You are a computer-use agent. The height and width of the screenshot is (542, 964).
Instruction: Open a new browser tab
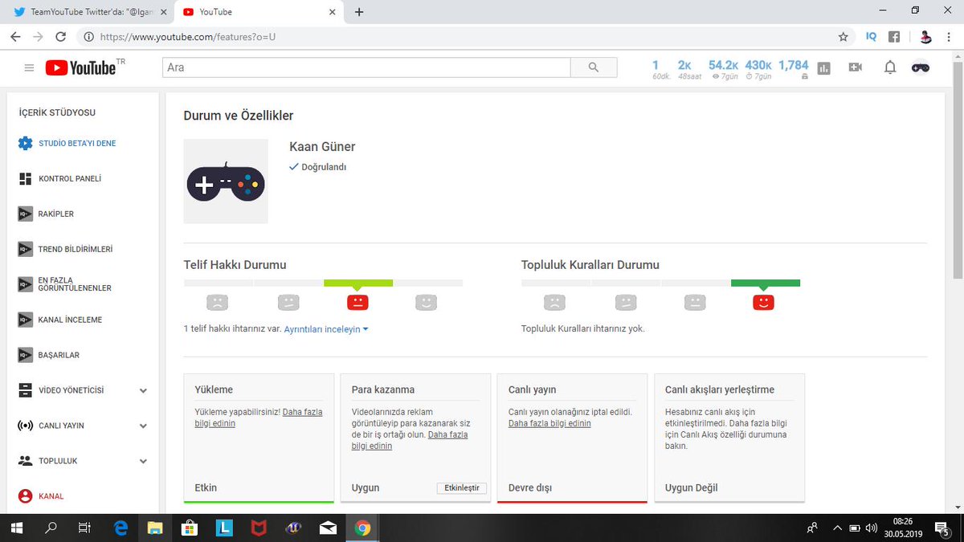(359, 12)
